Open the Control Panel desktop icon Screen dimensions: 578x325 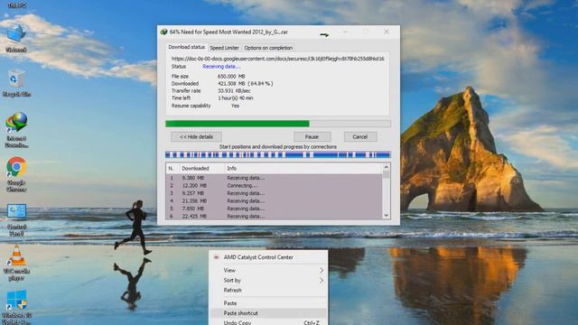pos(16,219)
